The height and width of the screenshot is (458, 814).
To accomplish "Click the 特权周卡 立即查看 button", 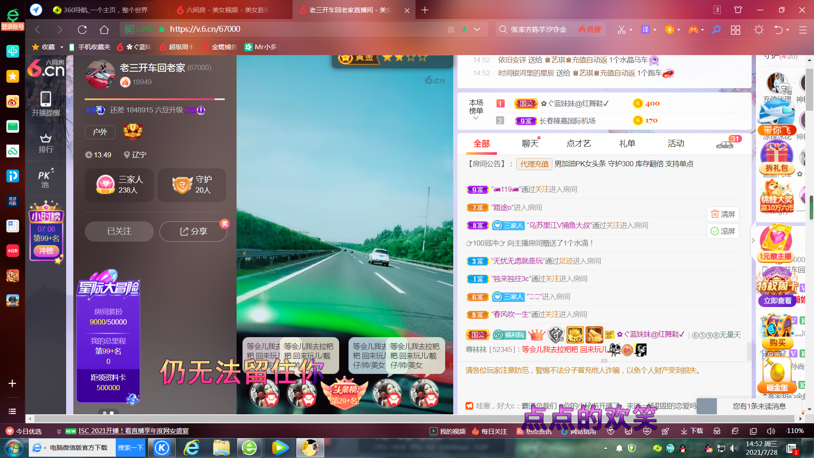I will tap(778, 301).
